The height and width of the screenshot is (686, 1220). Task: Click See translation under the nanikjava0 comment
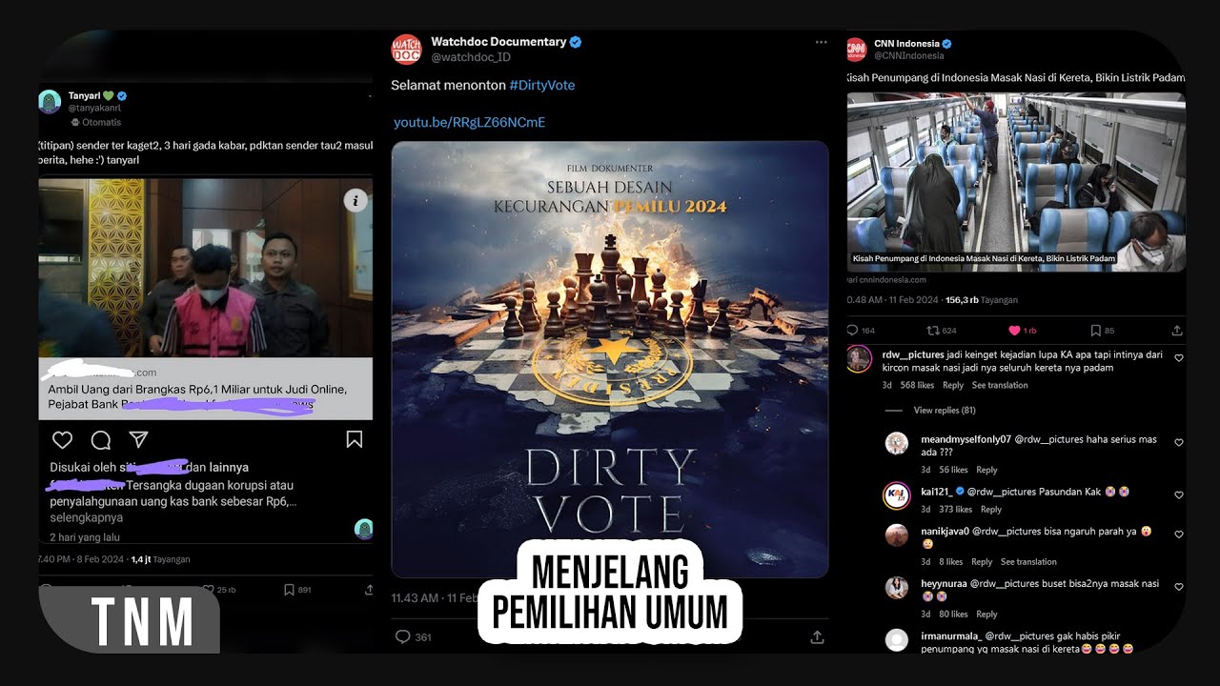[1028, 561]
